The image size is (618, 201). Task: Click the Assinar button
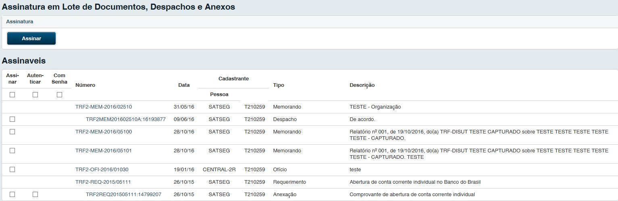31,39
